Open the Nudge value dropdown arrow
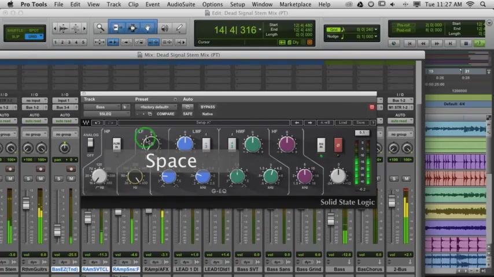The image size is (494, 277). pos(376,36)
